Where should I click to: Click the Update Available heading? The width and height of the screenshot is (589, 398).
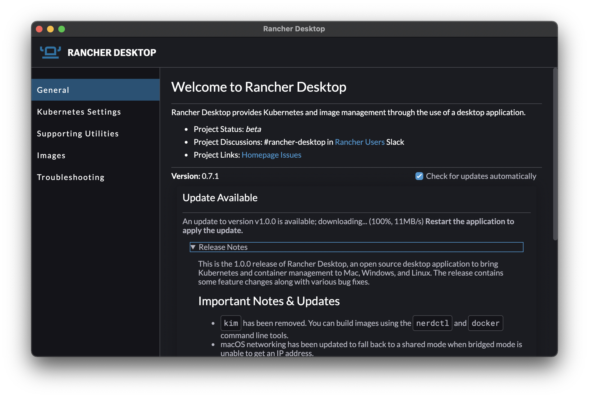coord(220,198)
